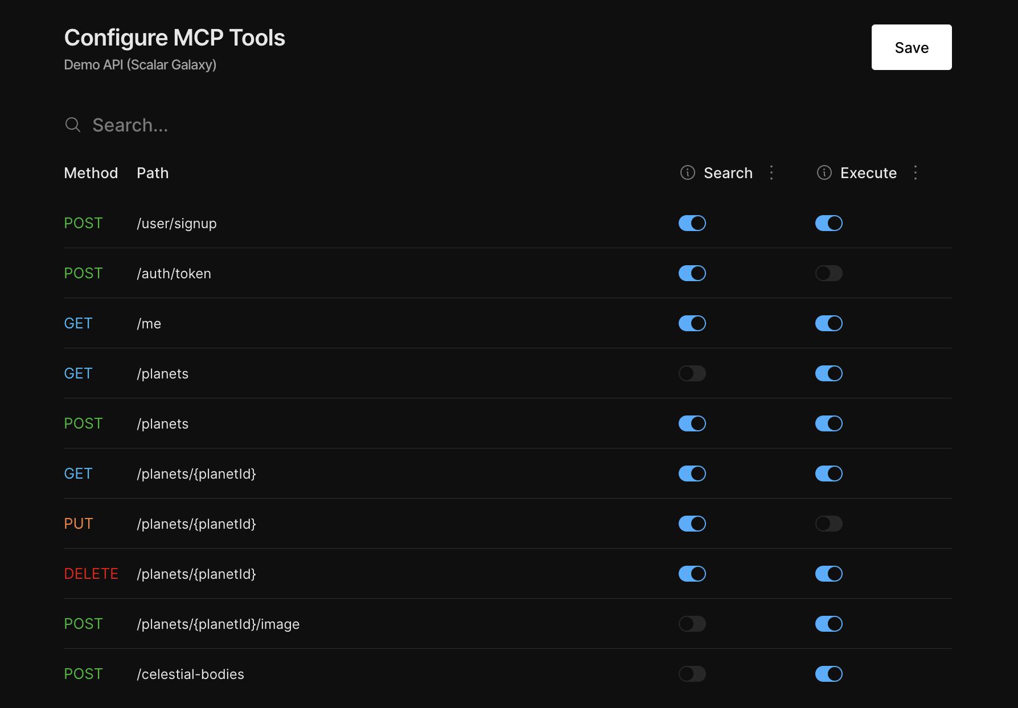1018x708 pixels.
Task: Disable Execute for POST /celestial-bodies
Action: point(828,674)
